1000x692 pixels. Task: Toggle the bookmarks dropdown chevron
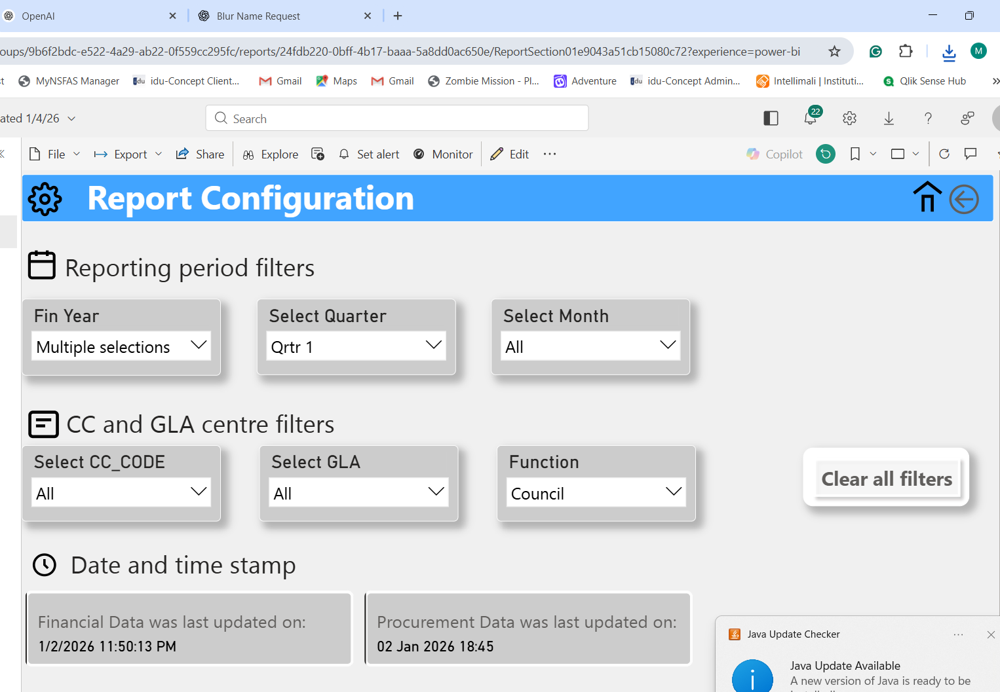point(872,154)
